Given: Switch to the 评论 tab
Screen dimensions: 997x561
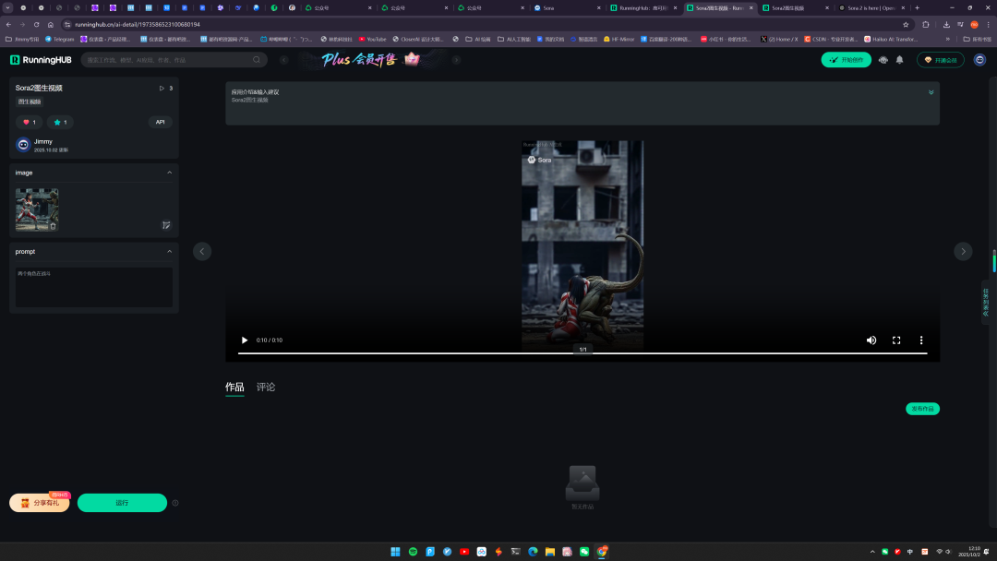Looking at the screenshot, I should [266, 387].
